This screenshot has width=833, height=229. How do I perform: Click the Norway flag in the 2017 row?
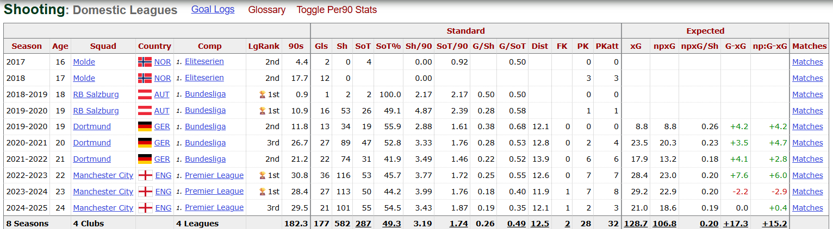point(145,62)
